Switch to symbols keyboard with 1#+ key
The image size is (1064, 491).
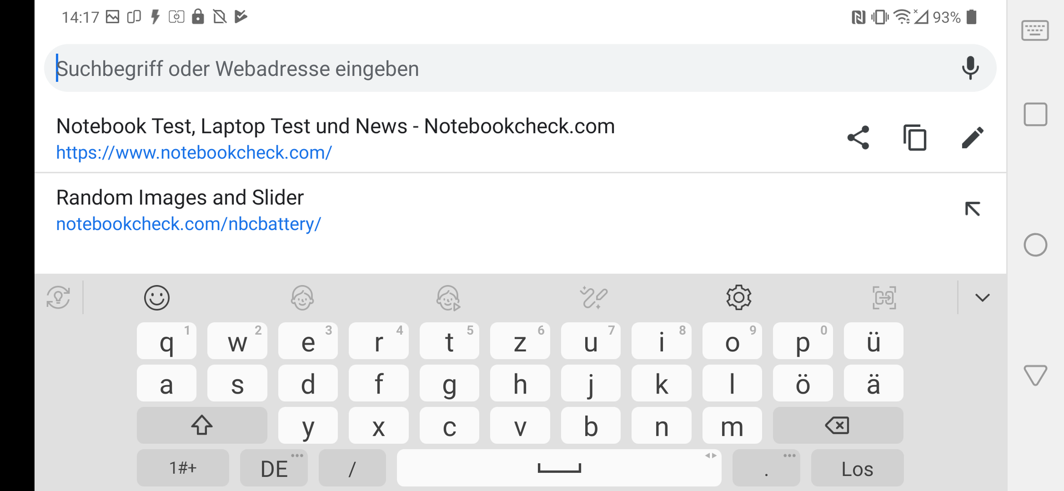click(x=183, y=468)
